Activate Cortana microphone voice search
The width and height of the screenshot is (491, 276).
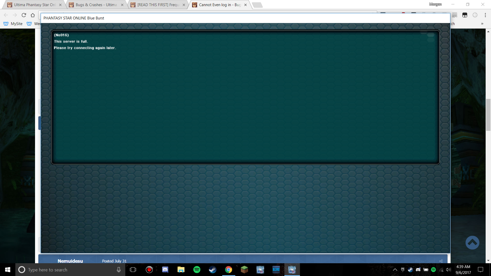[119, 270]
